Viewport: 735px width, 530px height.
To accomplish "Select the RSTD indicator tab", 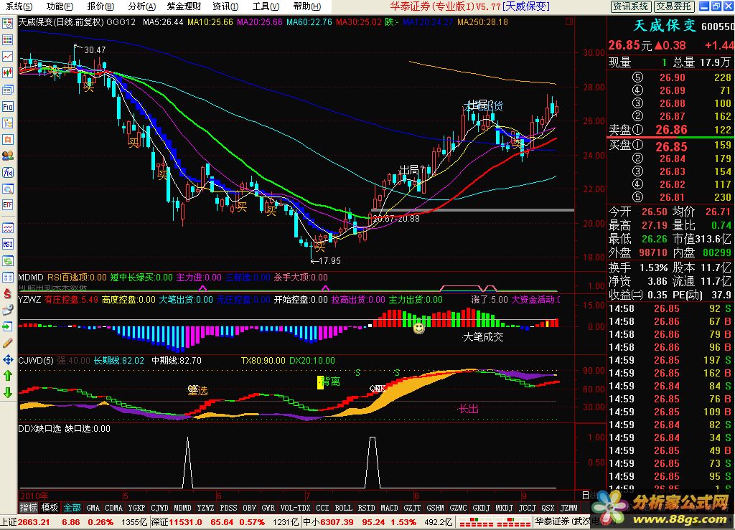I will click(x=366, y=508).
